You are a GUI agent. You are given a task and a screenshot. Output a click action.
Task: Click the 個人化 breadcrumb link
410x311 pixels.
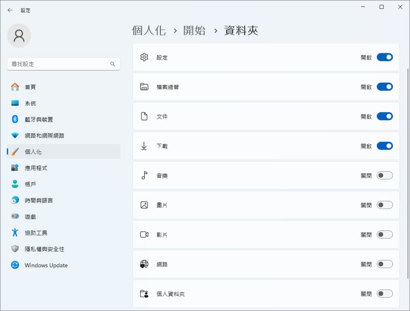[149, 30]
